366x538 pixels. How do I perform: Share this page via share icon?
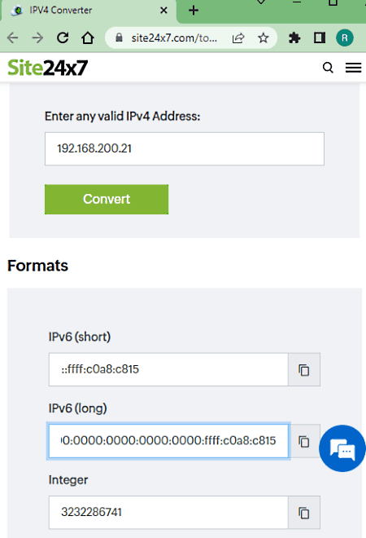point(238,37)
